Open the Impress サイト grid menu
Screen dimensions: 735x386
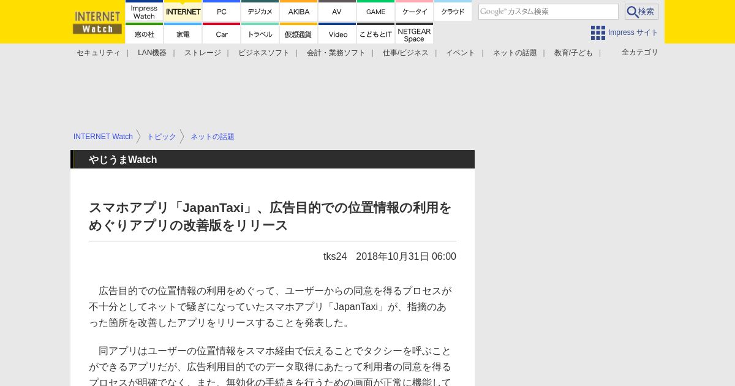click(624, 32)
